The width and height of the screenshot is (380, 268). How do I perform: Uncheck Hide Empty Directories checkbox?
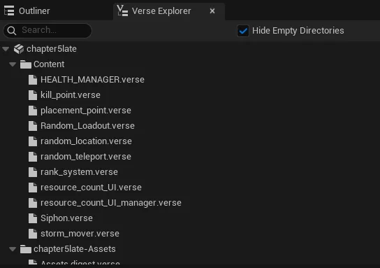(243, 31)
